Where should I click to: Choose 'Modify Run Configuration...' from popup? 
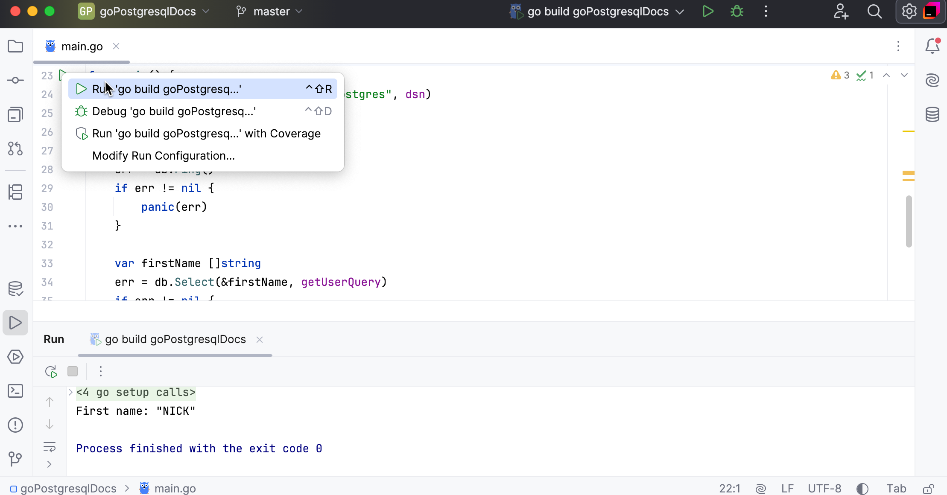pos(163,156)
